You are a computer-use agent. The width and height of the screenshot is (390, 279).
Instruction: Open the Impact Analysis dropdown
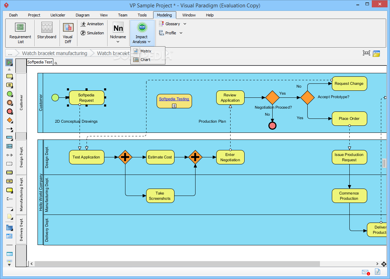click(142, 33)
